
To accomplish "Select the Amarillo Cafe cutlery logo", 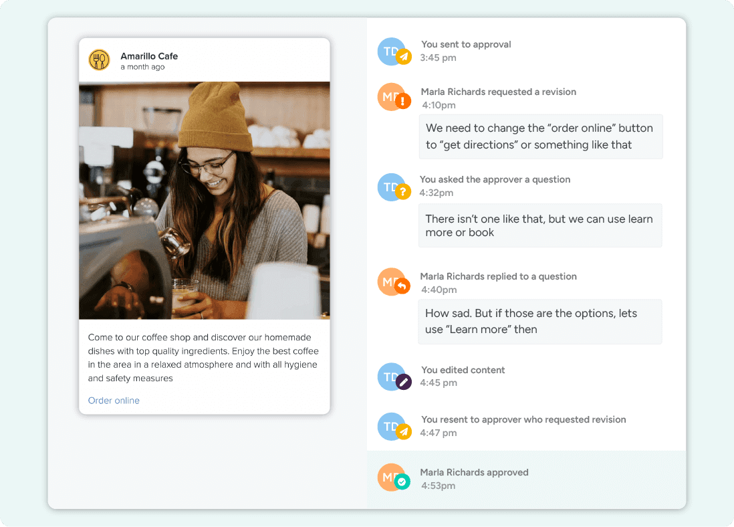I will [x=99, y=60].
